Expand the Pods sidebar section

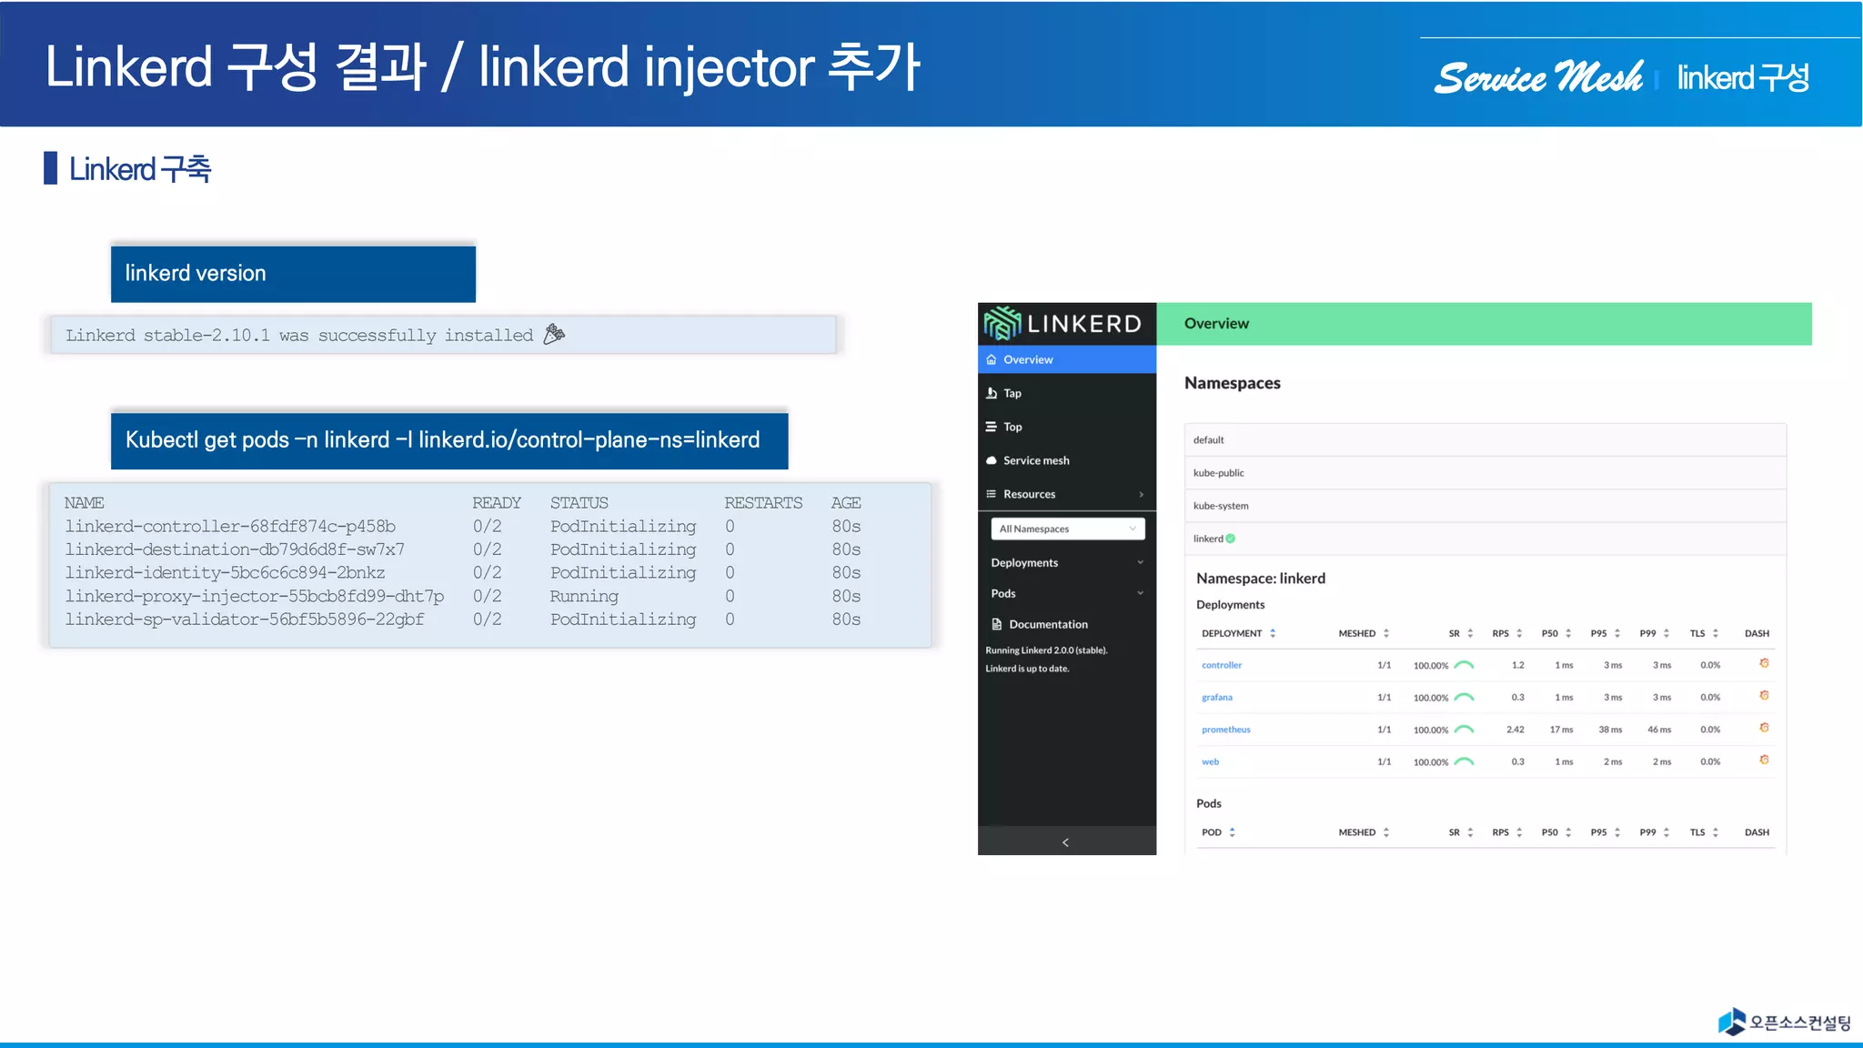[x=1067, y=593]
